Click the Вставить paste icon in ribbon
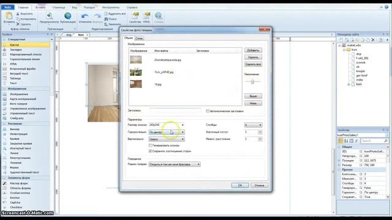This screenshot has height=220, width=392. [x=9, y=16]
